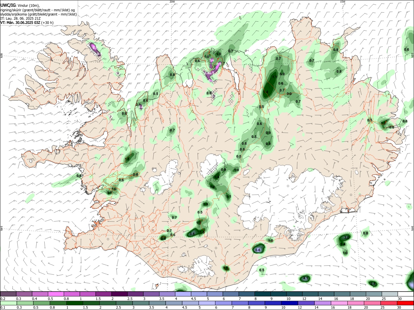Select the dark purple 2 mm snow scale swatch
Viewport: 414px width, 310px height.
pos(119,294)
